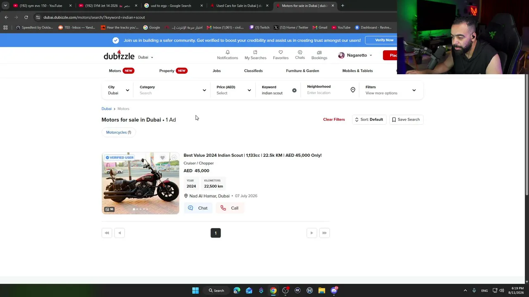Viewport: 529px width, 297px height.
Task: Go to the dubizzle logo homepage
Action: (x=119, y=56)
